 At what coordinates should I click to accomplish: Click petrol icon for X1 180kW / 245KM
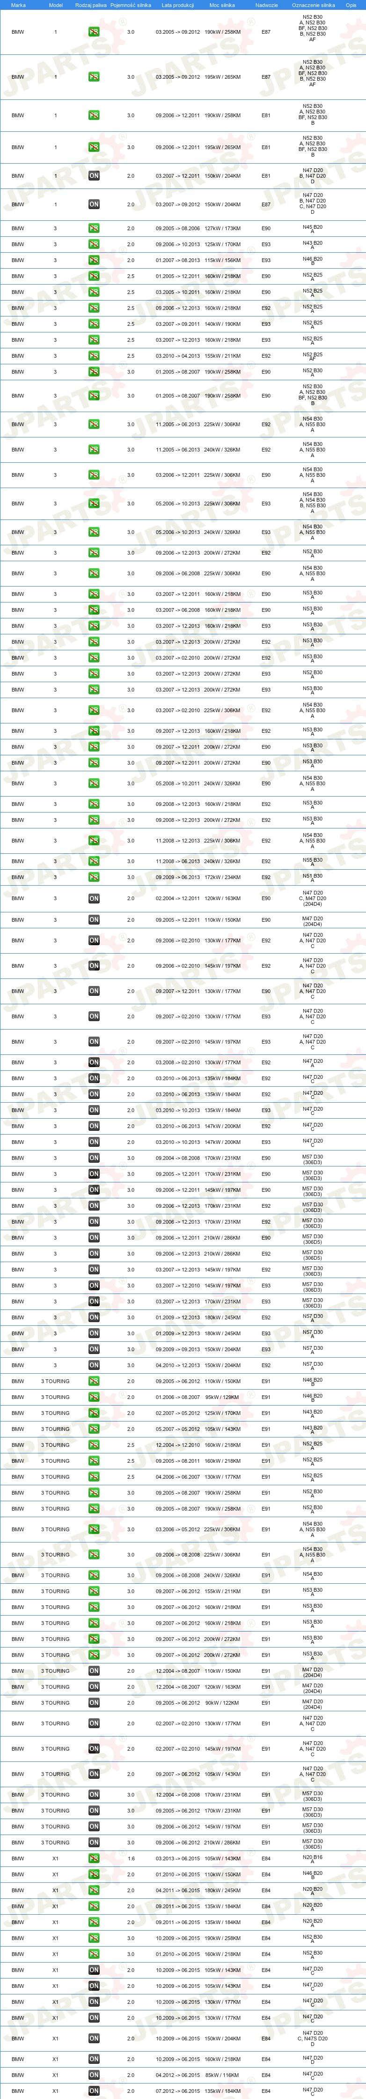pyautogui.click(x=94, y=1890)
